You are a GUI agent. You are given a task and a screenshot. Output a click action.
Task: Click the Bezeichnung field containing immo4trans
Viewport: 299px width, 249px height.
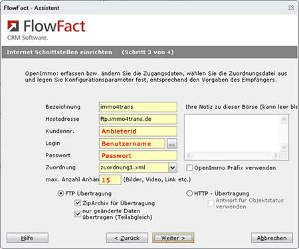[x=138, y=107]
